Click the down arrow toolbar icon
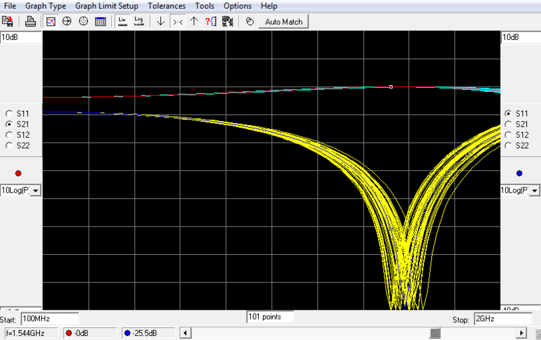The width and height of the screenshot is (541, 340). point(160,21)
